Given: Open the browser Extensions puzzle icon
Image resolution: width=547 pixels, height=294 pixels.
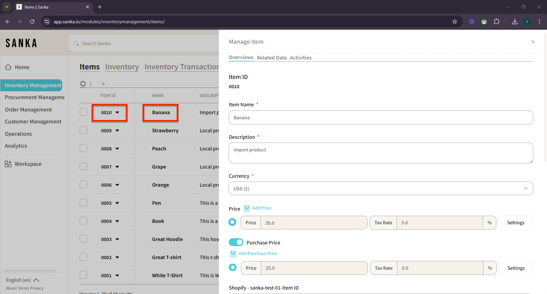Looking at the screenshot, I should pos(496,22).
